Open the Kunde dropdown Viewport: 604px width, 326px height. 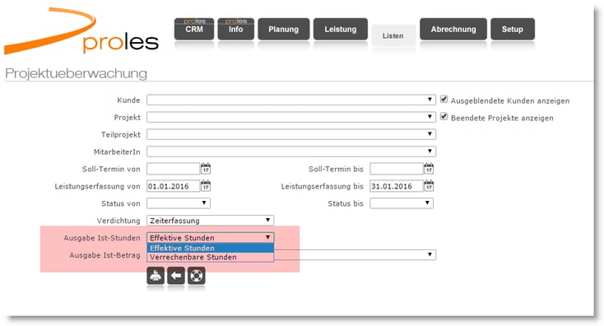point(291,100)
